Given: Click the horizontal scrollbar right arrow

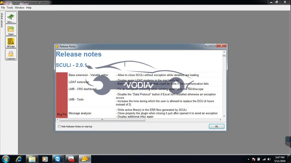Looking at the screenshot, I should point(220,120).
